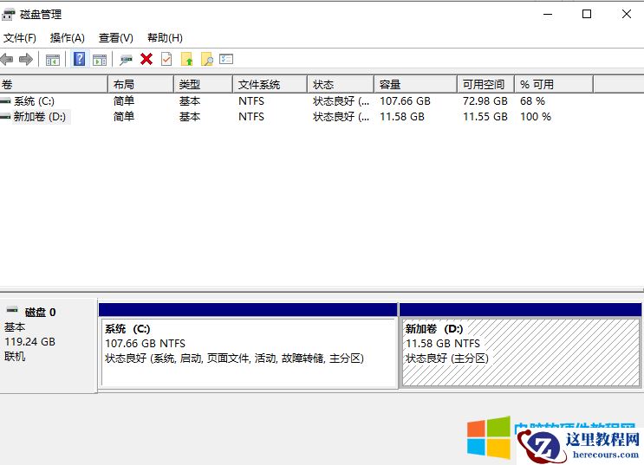Click the 107.66 GB capacity cell
The image size is (644, 465).
pyautogui.click(x=405, y=101)
